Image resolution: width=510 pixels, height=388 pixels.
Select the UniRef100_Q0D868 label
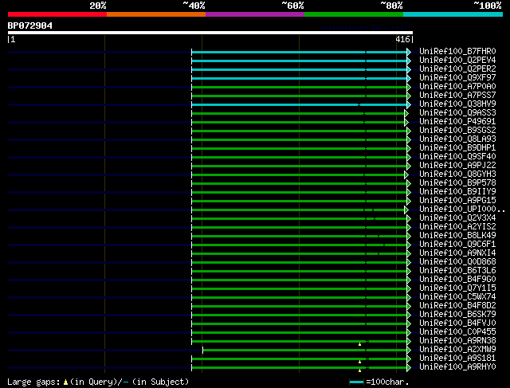[x=457, y=262]
